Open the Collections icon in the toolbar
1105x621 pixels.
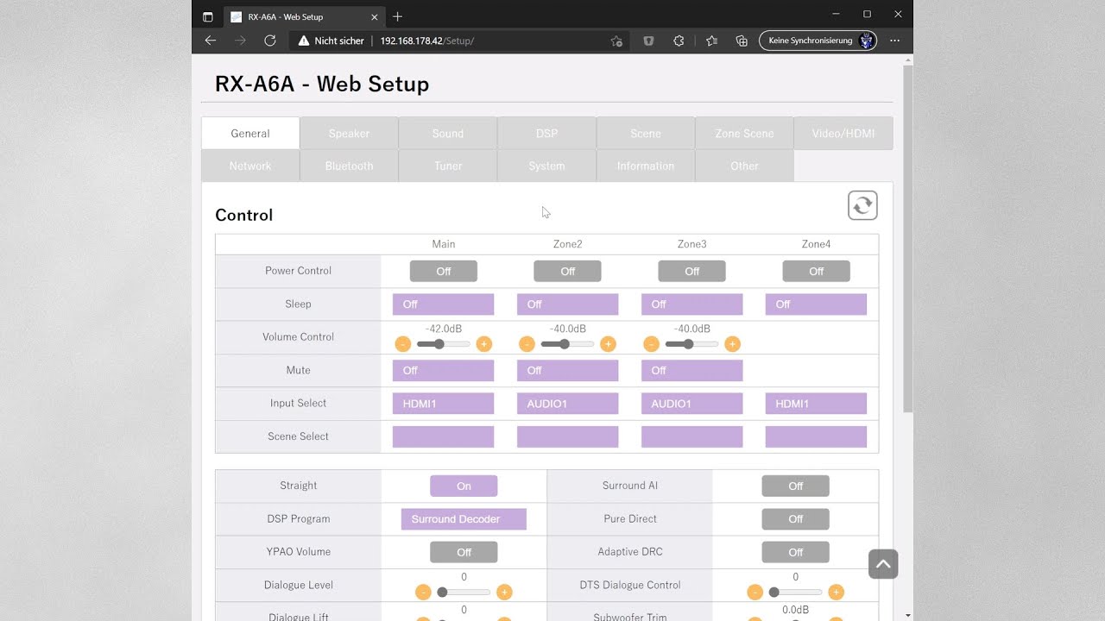(742, 41)
